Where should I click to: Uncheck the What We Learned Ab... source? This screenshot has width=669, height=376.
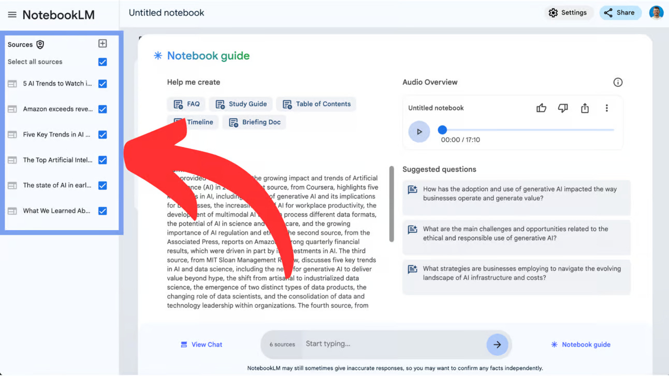tap(103, 211)
